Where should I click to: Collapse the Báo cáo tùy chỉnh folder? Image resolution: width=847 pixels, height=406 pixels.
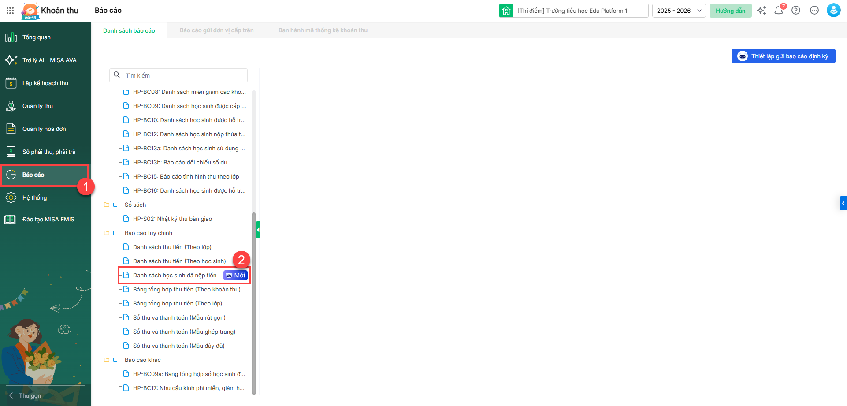pyautogui.click(x=115, y=233)
